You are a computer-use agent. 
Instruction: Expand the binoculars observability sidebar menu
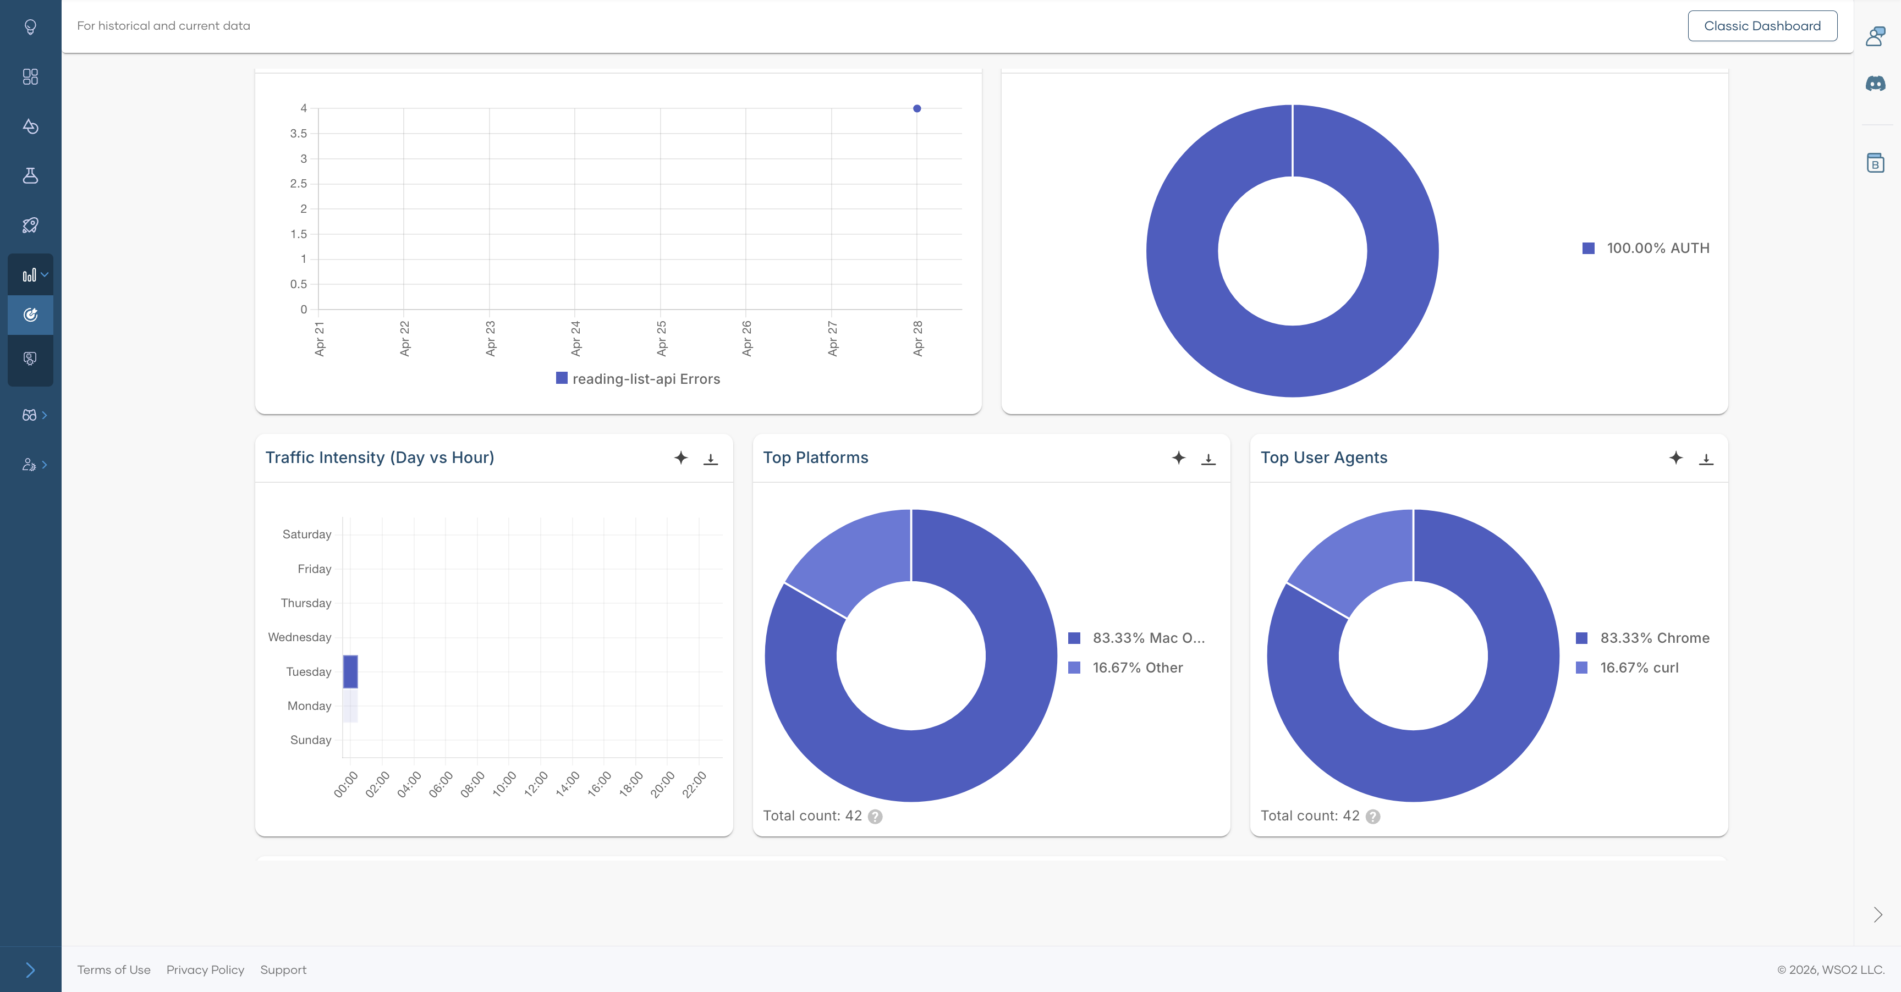[x=30, y=415]
